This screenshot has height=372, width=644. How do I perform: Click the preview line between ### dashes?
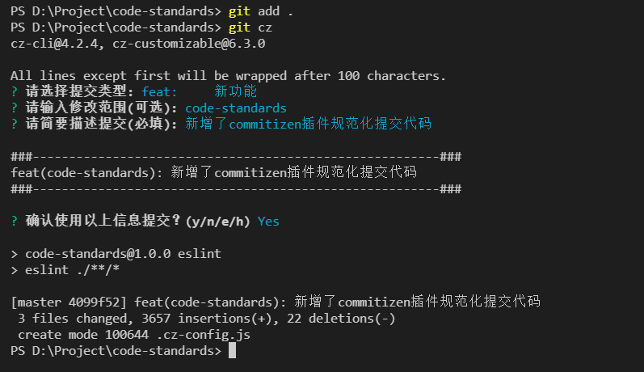pyautogui.click(x=213, y=172)
